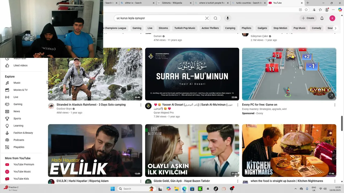Open a new browser tab
Screen dimensions: 344x193
(x=308, y=3)
